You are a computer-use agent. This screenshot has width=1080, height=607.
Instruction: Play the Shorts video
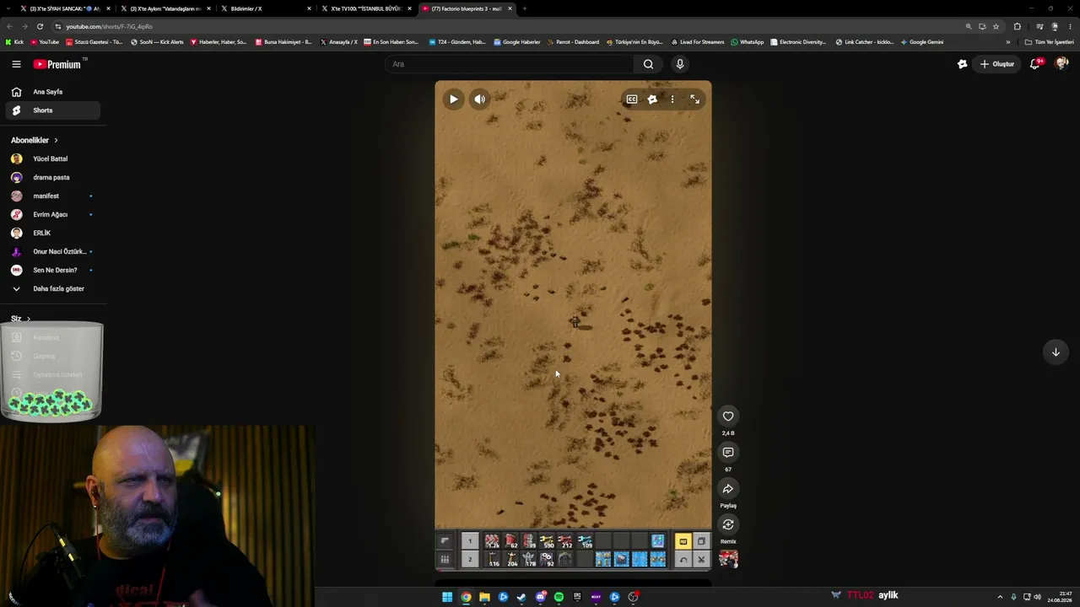click(453, 99)
